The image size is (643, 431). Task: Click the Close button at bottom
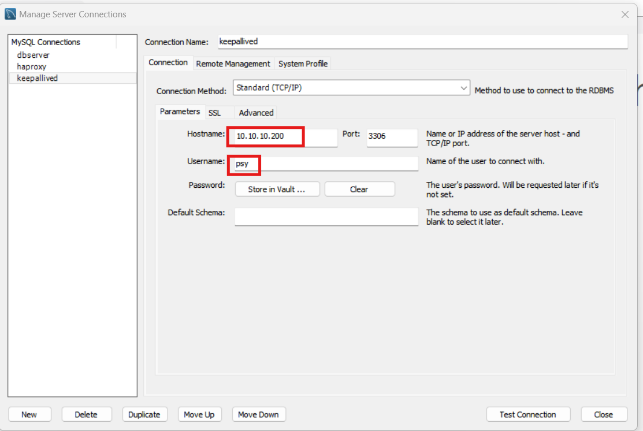tap(604, 414)
